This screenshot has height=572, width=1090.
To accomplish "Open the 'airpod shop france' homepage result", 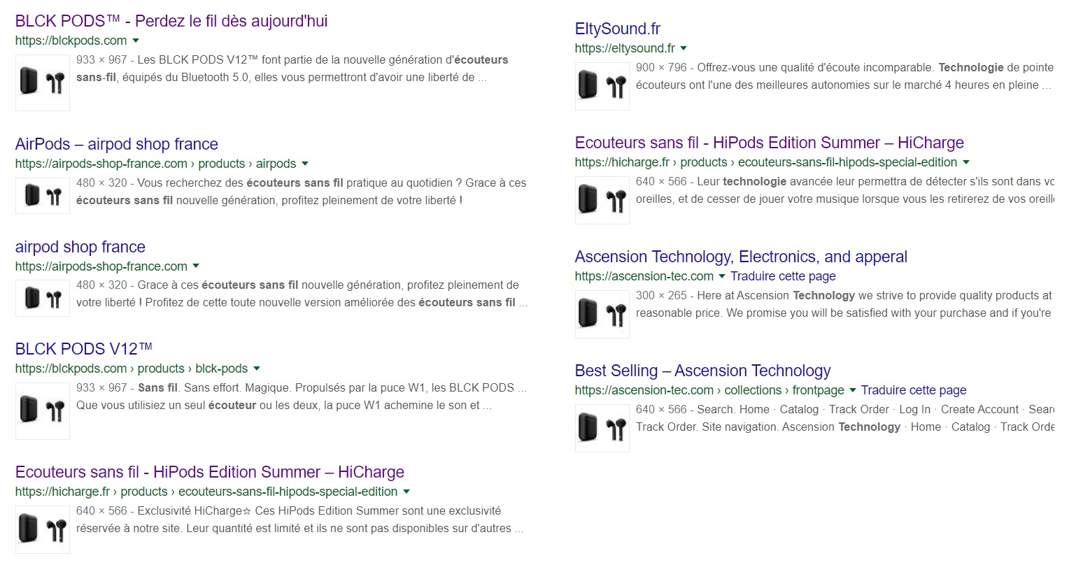I will tap(80, 247).
